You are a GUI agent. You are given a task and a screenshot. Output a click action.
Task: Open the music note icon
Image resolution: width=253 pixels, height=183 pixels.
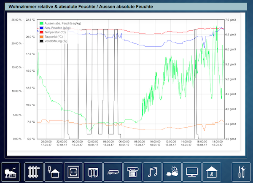coord(152,172)
